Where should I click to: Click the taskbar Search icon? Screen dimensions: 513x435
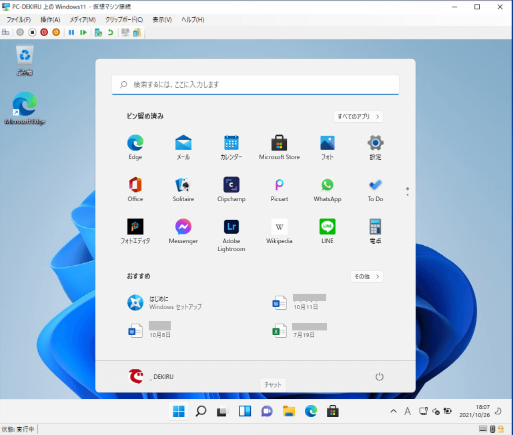(201, 411)
